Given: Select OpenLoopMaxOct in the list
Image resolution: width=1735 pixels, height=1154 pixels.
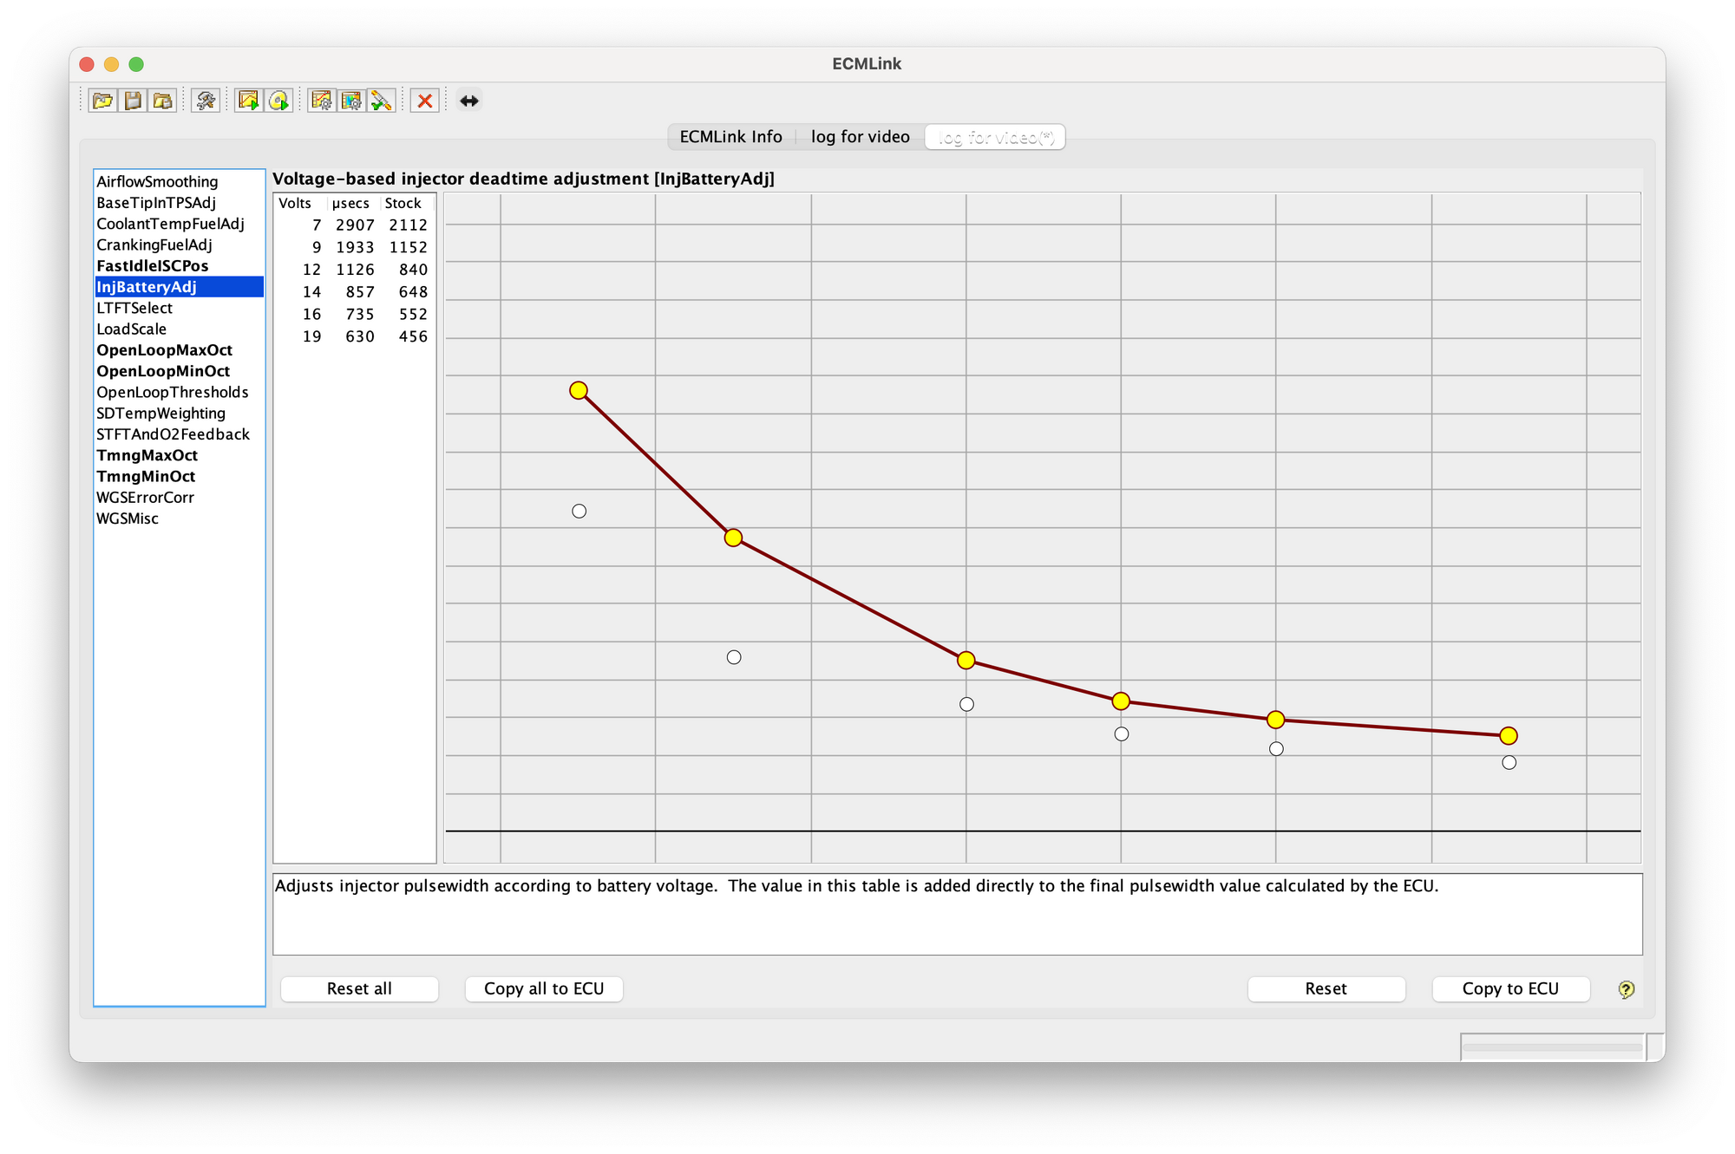Looking at the screenshot, I should (x=179, y=350).
